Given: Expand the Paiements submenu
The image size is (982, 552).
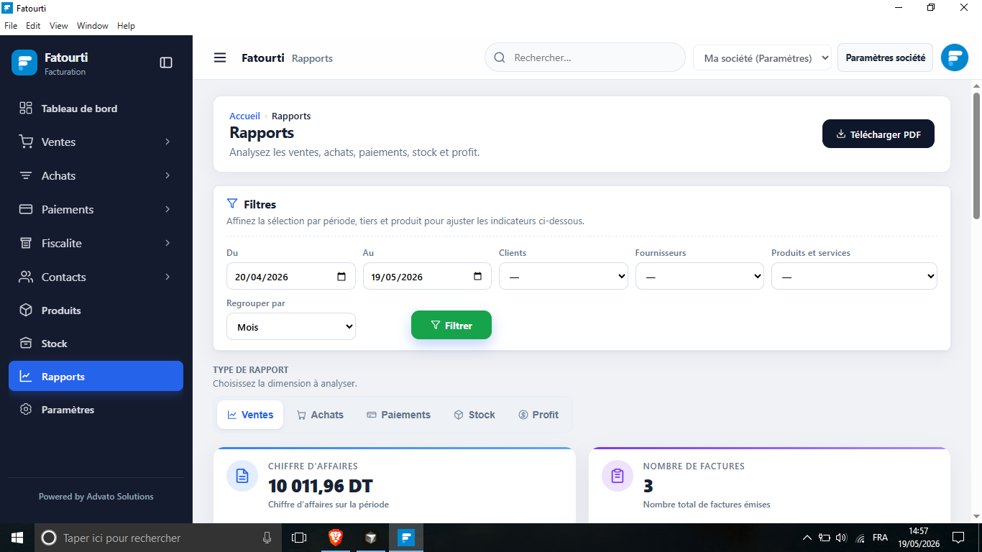Looking at the screenshot, I should (168, 209).
